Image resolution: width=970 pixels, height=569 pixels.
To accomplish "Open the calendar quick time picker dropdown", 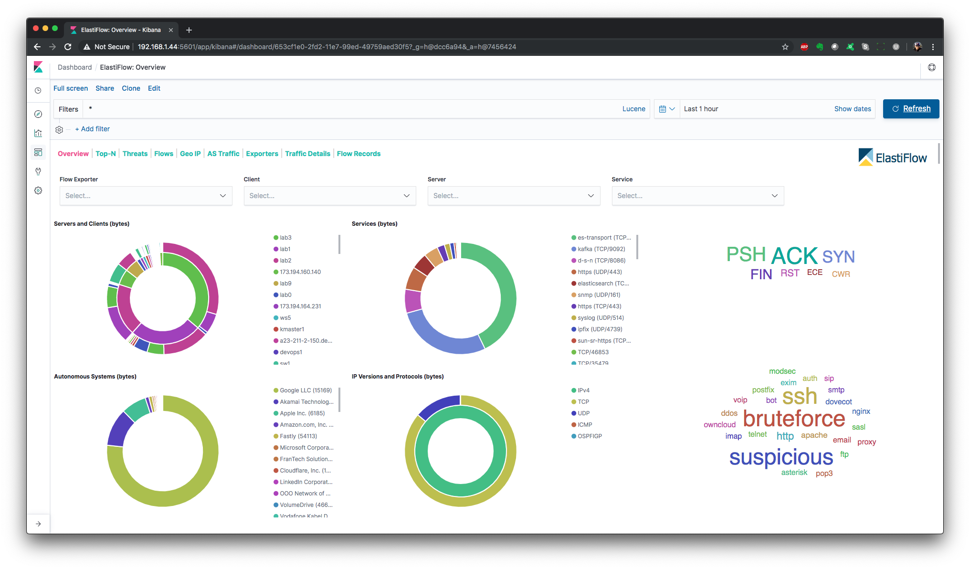I will tap(667, 109).
